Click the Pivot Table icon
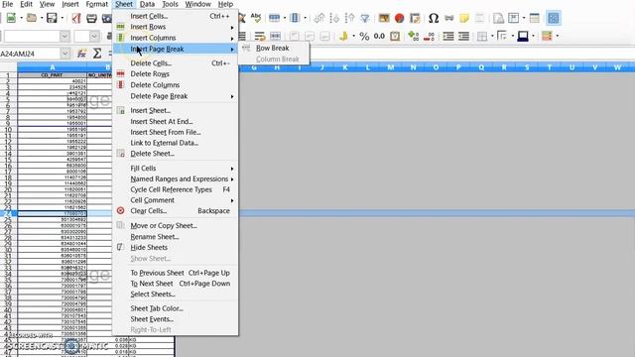 [415, 18]
